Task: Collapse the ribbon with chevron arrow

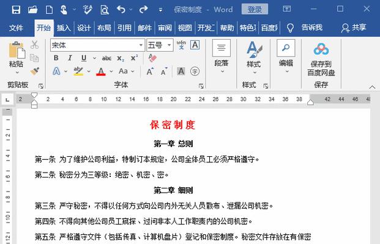Action: 372,87
